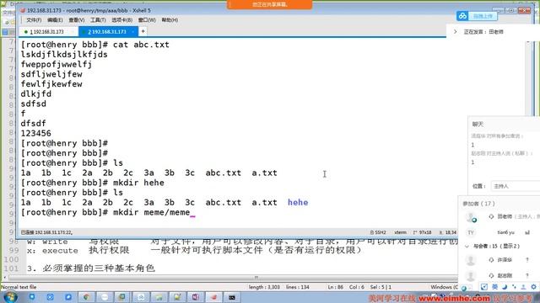This screenshot has height=303, width=540.
Task: Click the moon icon in input method bar
Action: (x=505, y=287)
